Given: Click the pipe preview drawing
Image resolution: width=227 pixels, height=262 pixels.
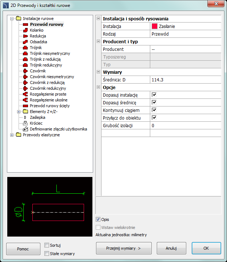Looking at the screenshot, I should pos(50,207).
